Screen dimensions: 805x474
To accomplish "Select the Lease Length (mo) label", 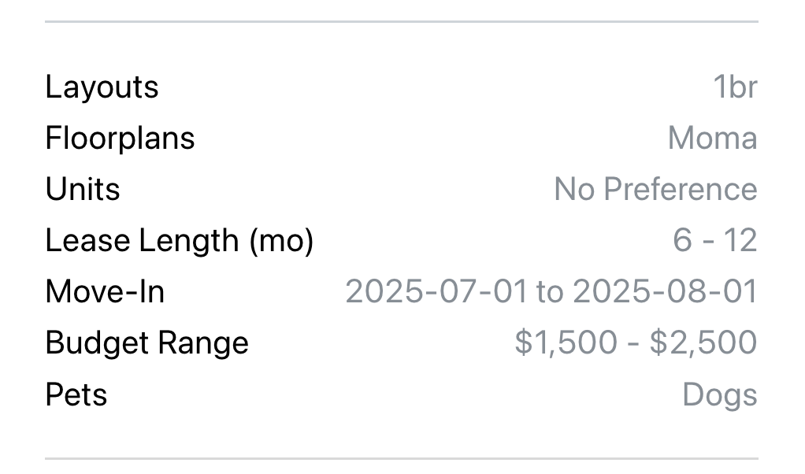I will tap(179, 241).
